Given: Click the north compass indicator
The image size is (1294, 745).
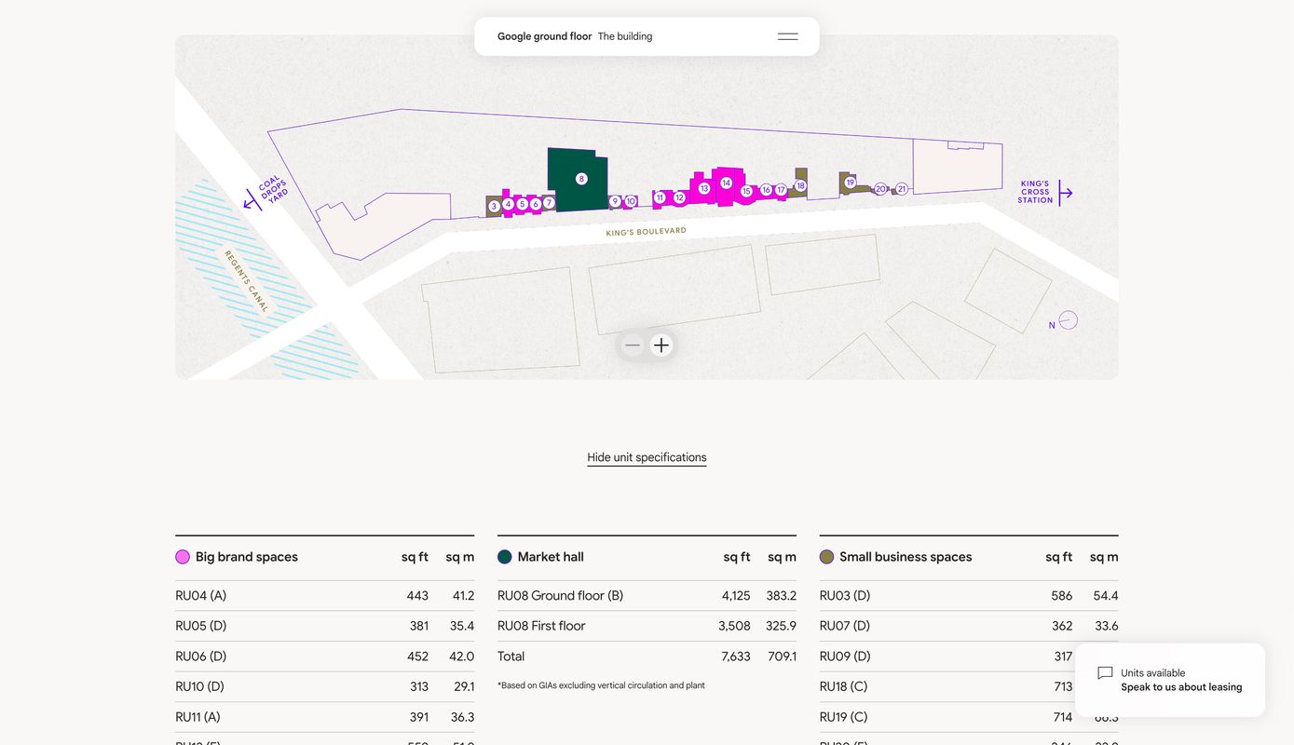Looking at the screenshot, I should tap(1068, 320).
